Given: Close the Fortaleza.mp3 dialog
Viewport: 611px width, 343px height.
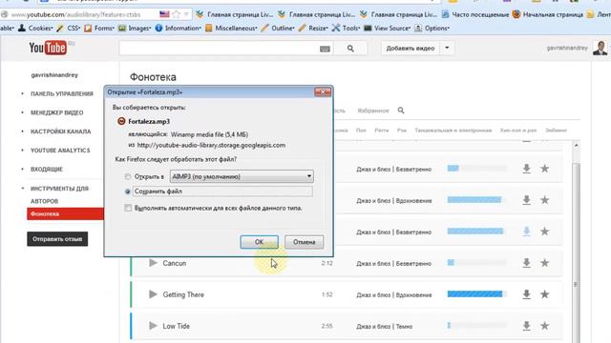Looking at the screenshot, I should (323, 92).
